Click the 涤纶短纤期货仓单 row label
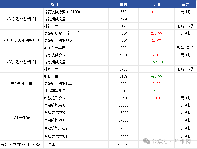The width and height of the screenshot is (197, 149). point(58,83)
